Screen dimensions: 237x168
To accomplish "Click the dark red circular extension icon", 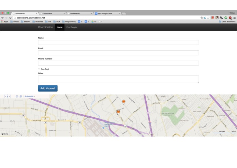I will (230, 18).
